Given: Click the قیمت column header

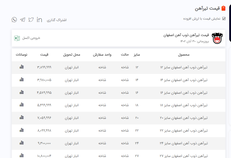Looking at the screenshot, I should 44,55.
